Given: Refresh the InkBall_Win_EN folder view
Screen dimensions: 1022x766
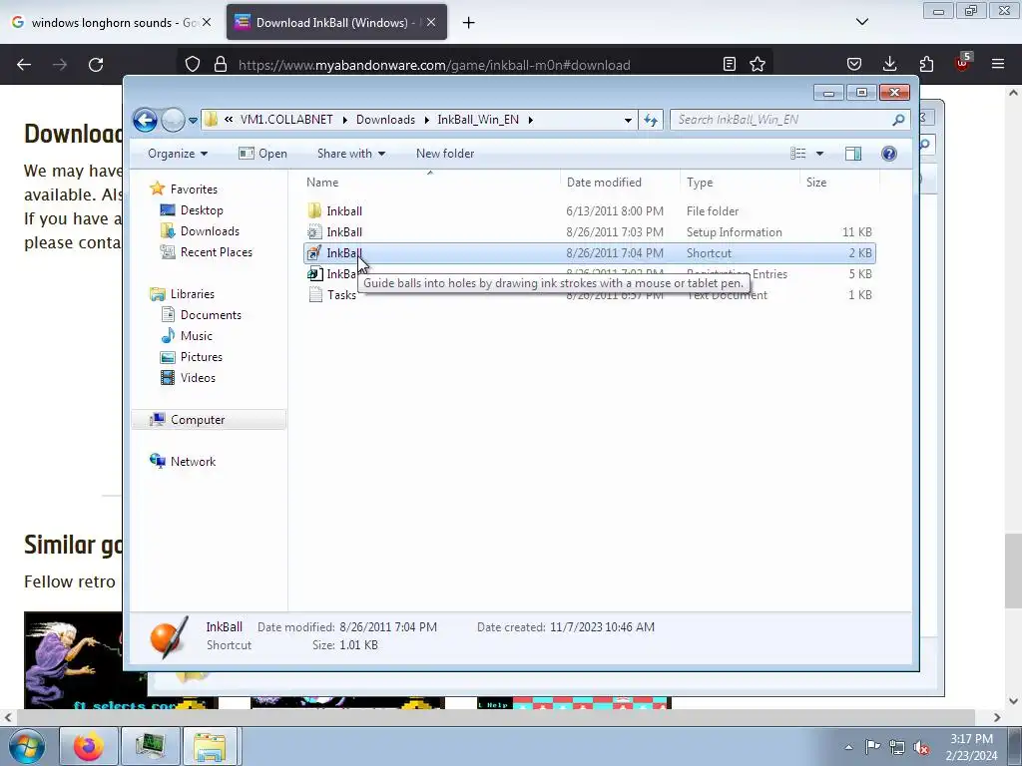Looking at the screenshot, I should coord(651,120).
